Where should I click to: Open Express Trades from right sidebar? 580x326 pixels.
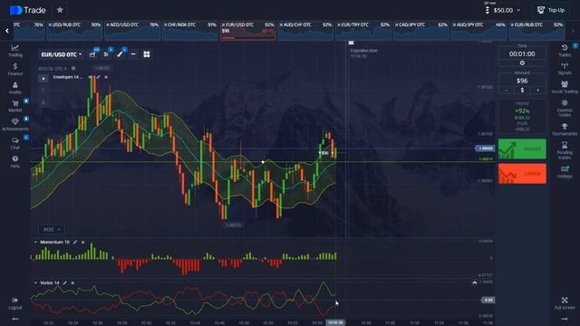tap(565, 108)
